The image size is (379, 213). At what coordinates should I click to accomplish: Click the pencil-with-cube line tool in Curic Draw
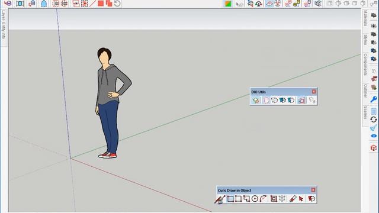click(x=220, y=199)
